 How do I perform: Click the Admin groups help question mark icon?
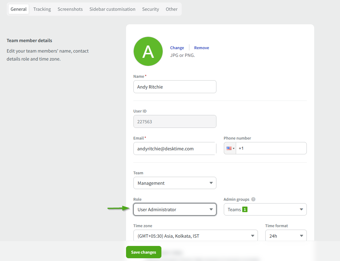coord(253,199)
